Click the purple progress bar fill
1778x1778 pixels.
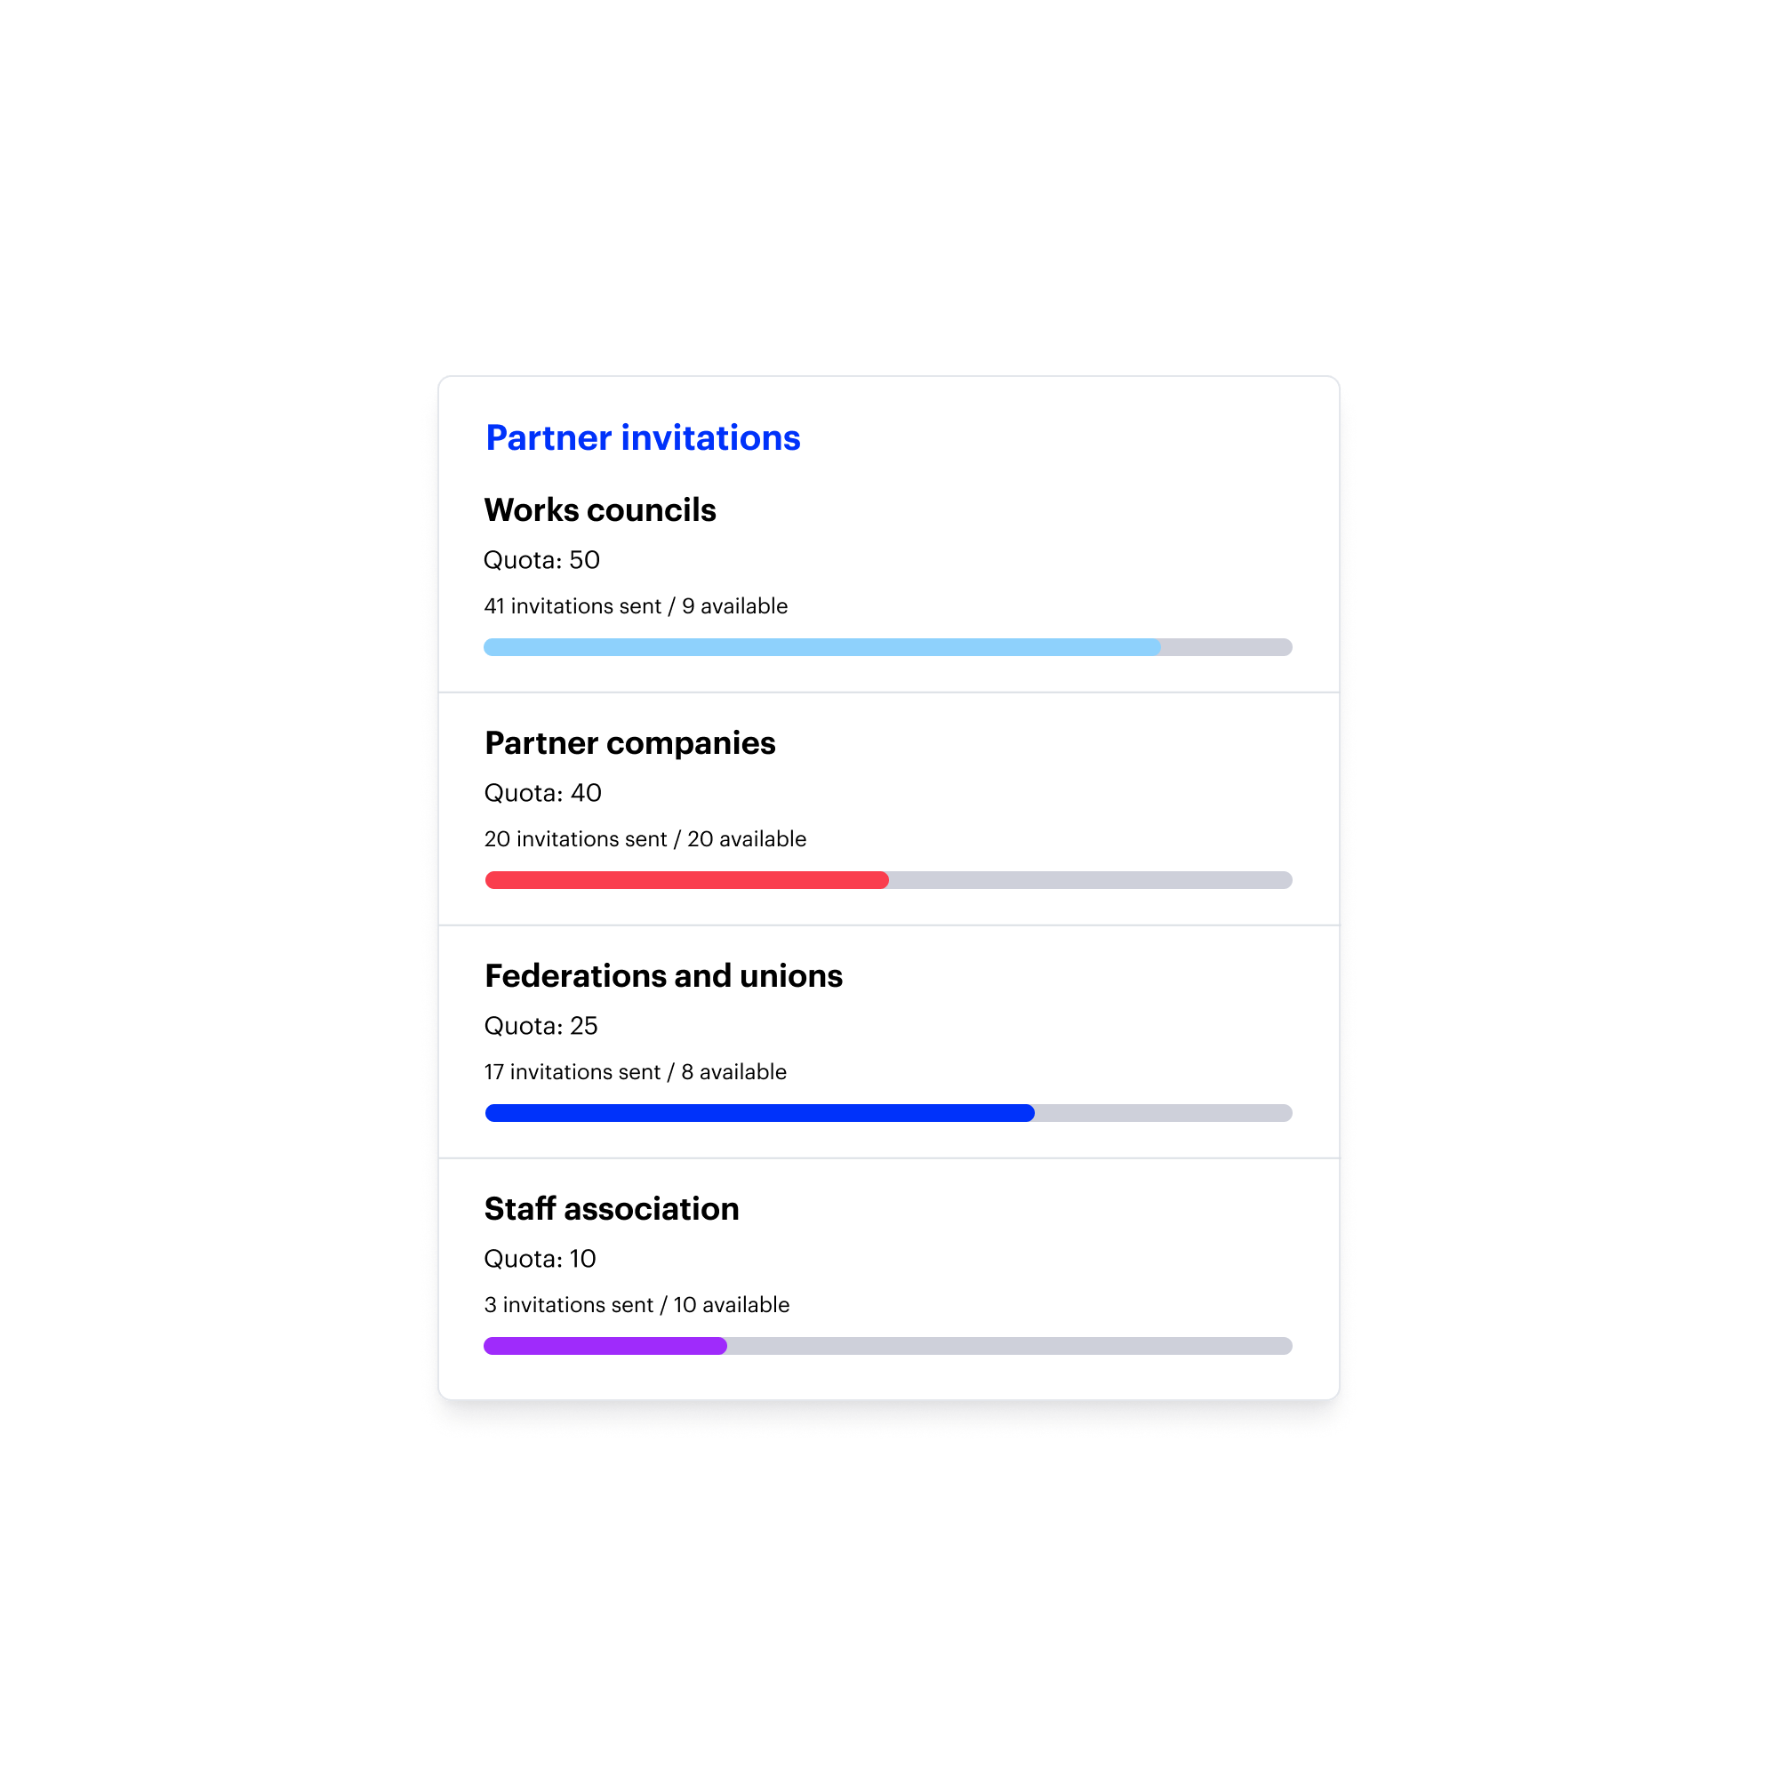pyautogui.click(x=605, y=1345)
